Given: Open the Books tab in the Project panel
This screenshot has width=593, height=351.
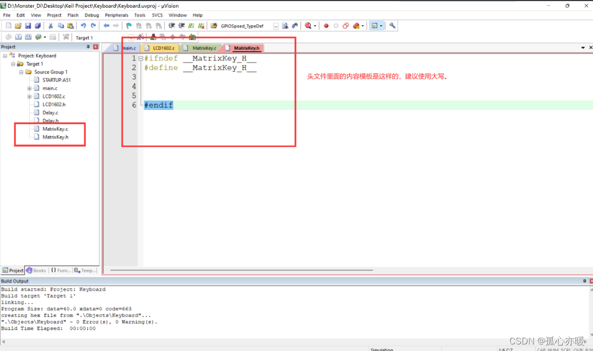Looking at the screenshot, I should point(36,271).
